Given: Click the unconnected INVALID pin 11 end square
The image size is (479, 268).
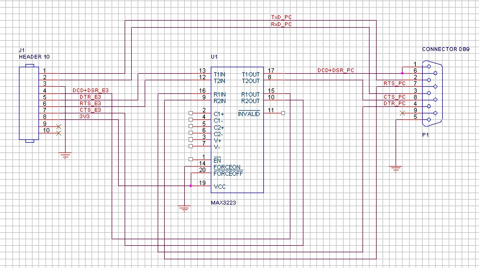Looking at the screenshot, I should pos(283,113).
